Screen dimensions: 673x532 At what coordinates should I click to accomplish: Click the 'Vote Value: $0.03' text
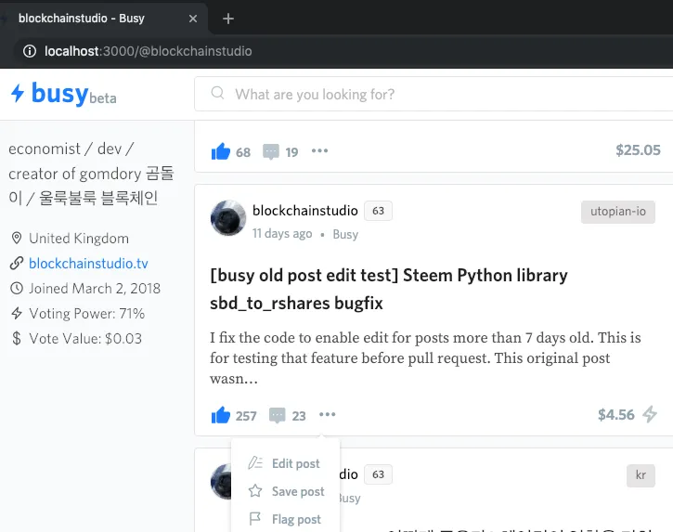click(x=85, y=338)
